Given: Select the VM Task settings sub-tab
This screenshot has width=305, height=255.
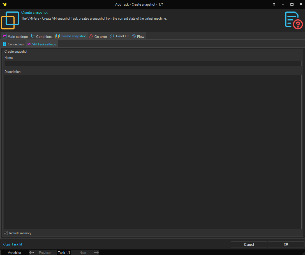Looking at the screenshot, I should (x=41, y=44).
